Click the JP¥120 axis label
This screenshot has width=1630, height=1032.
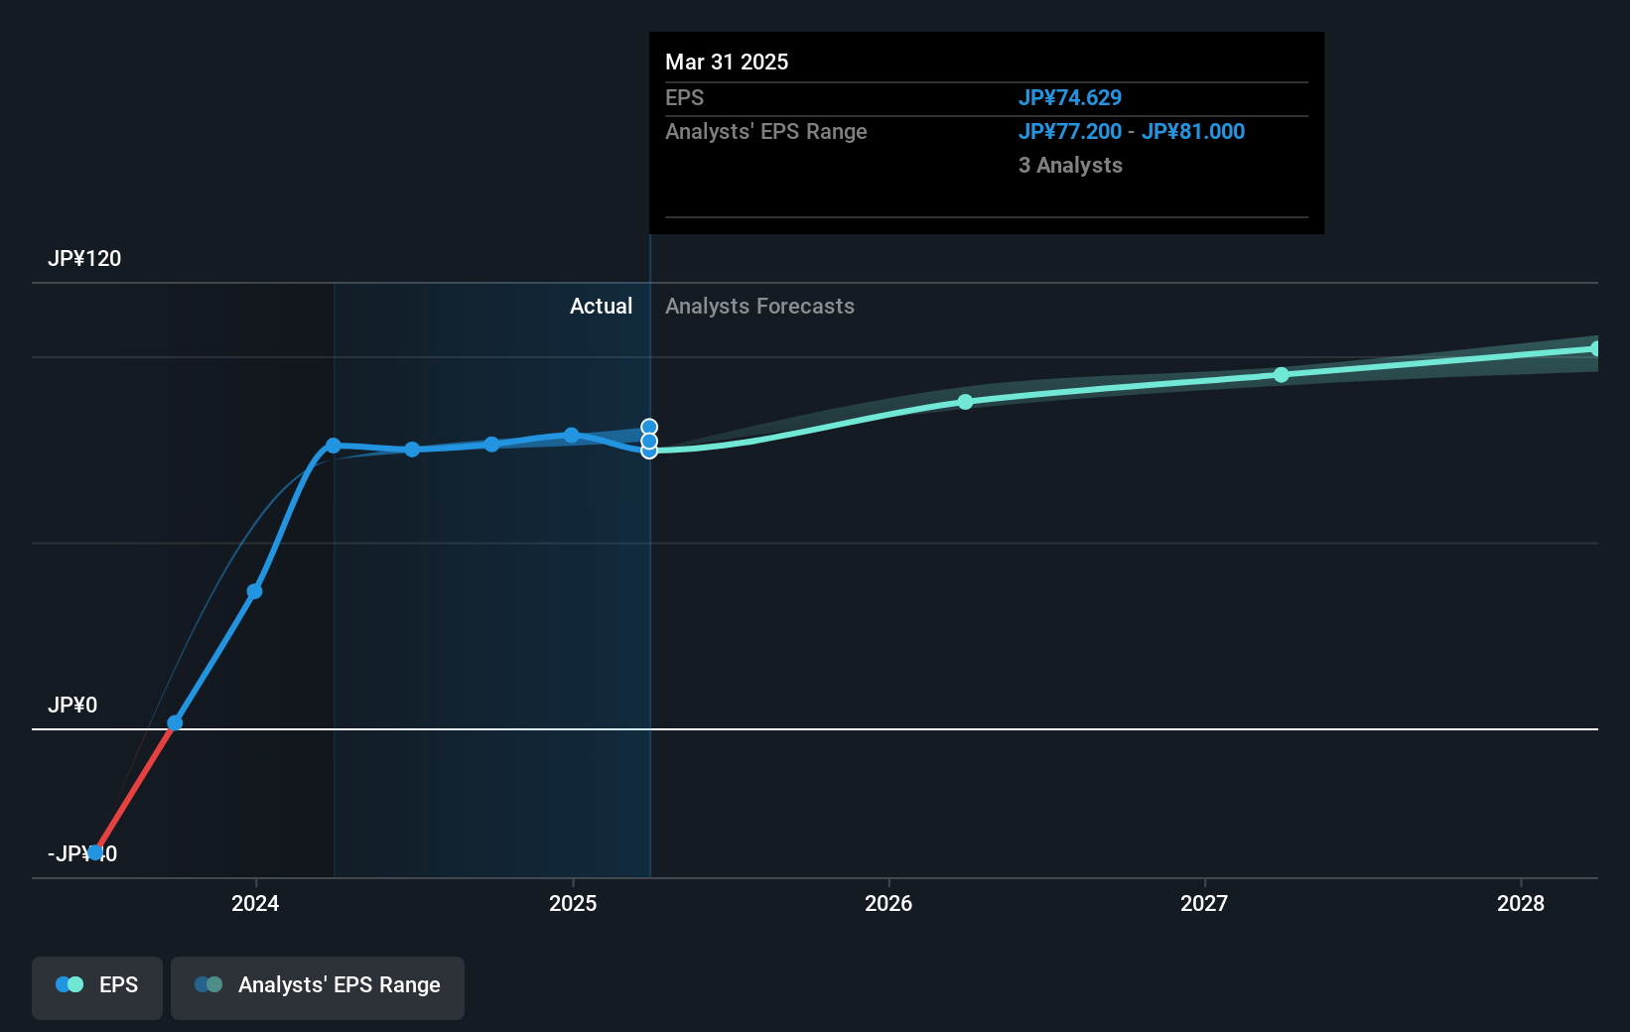(x=84, y=258)
